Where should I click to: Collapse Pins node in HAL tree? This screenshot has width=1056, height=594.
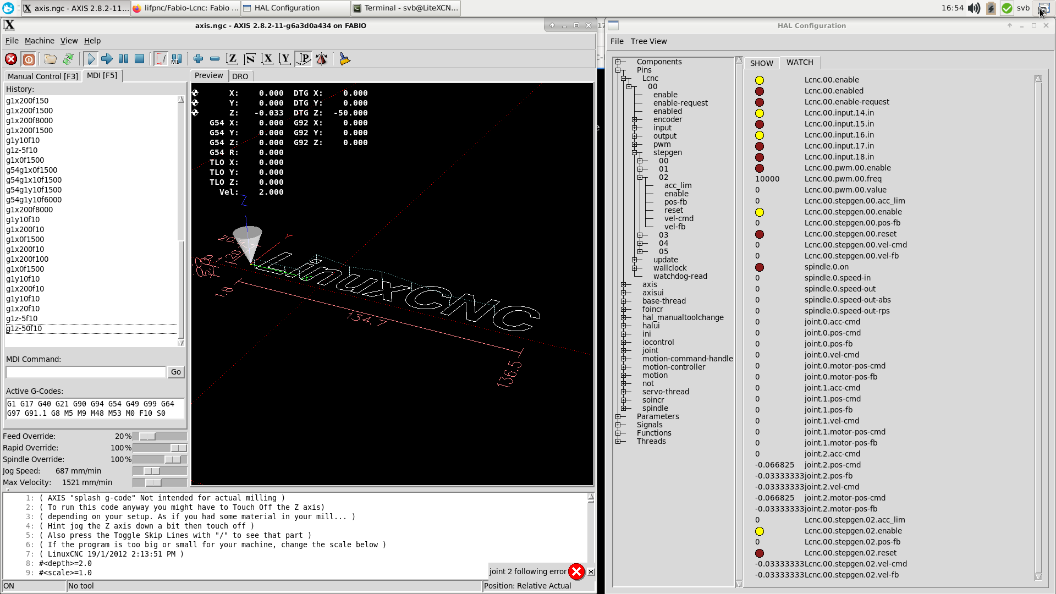pyautogui.click(x=618, y=70)
